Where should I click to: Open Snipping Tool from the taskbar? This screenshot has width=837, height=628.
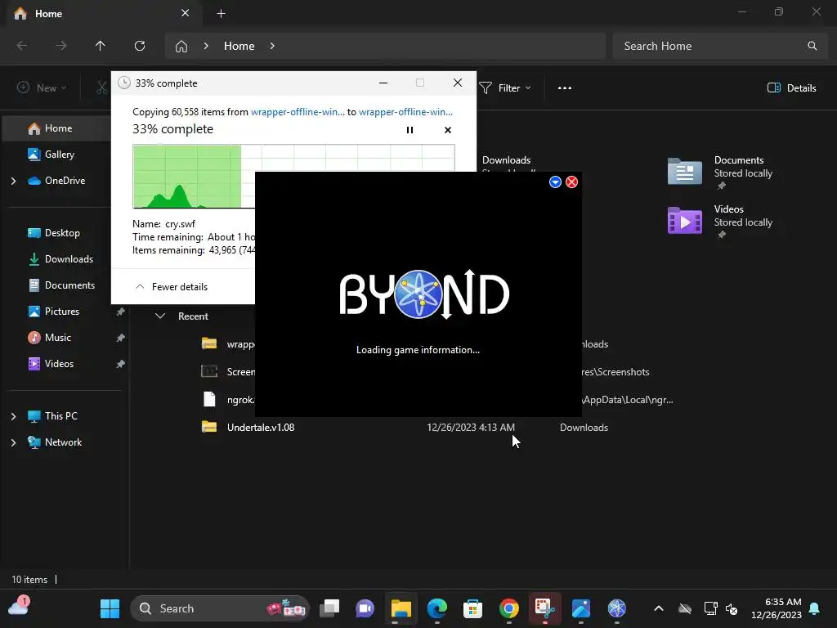click(x=545, y=608)
